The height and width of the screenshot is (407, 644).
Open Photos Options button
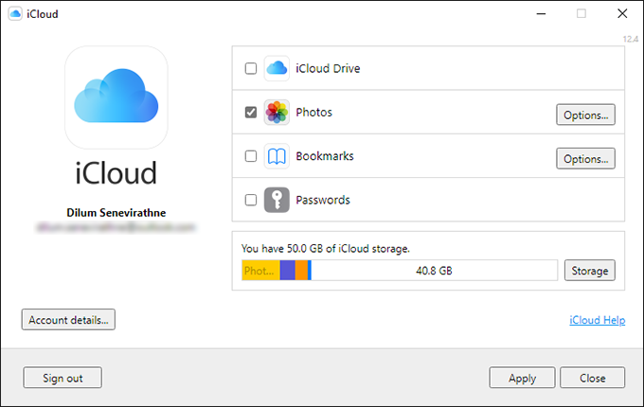[585, 115]
